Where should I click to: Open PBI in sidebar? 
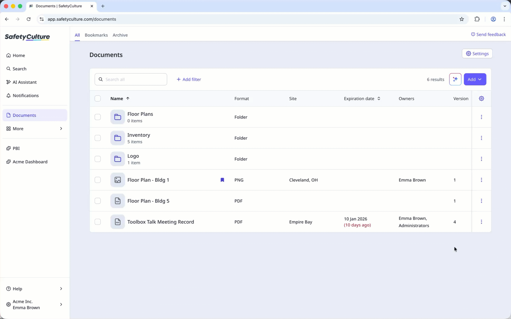(35, 148)
